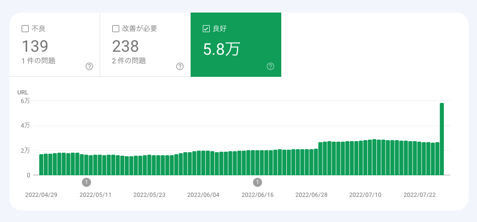Click the tallest bar at chart end
Viewport: 477px width, 222px height.
[442, 139]
